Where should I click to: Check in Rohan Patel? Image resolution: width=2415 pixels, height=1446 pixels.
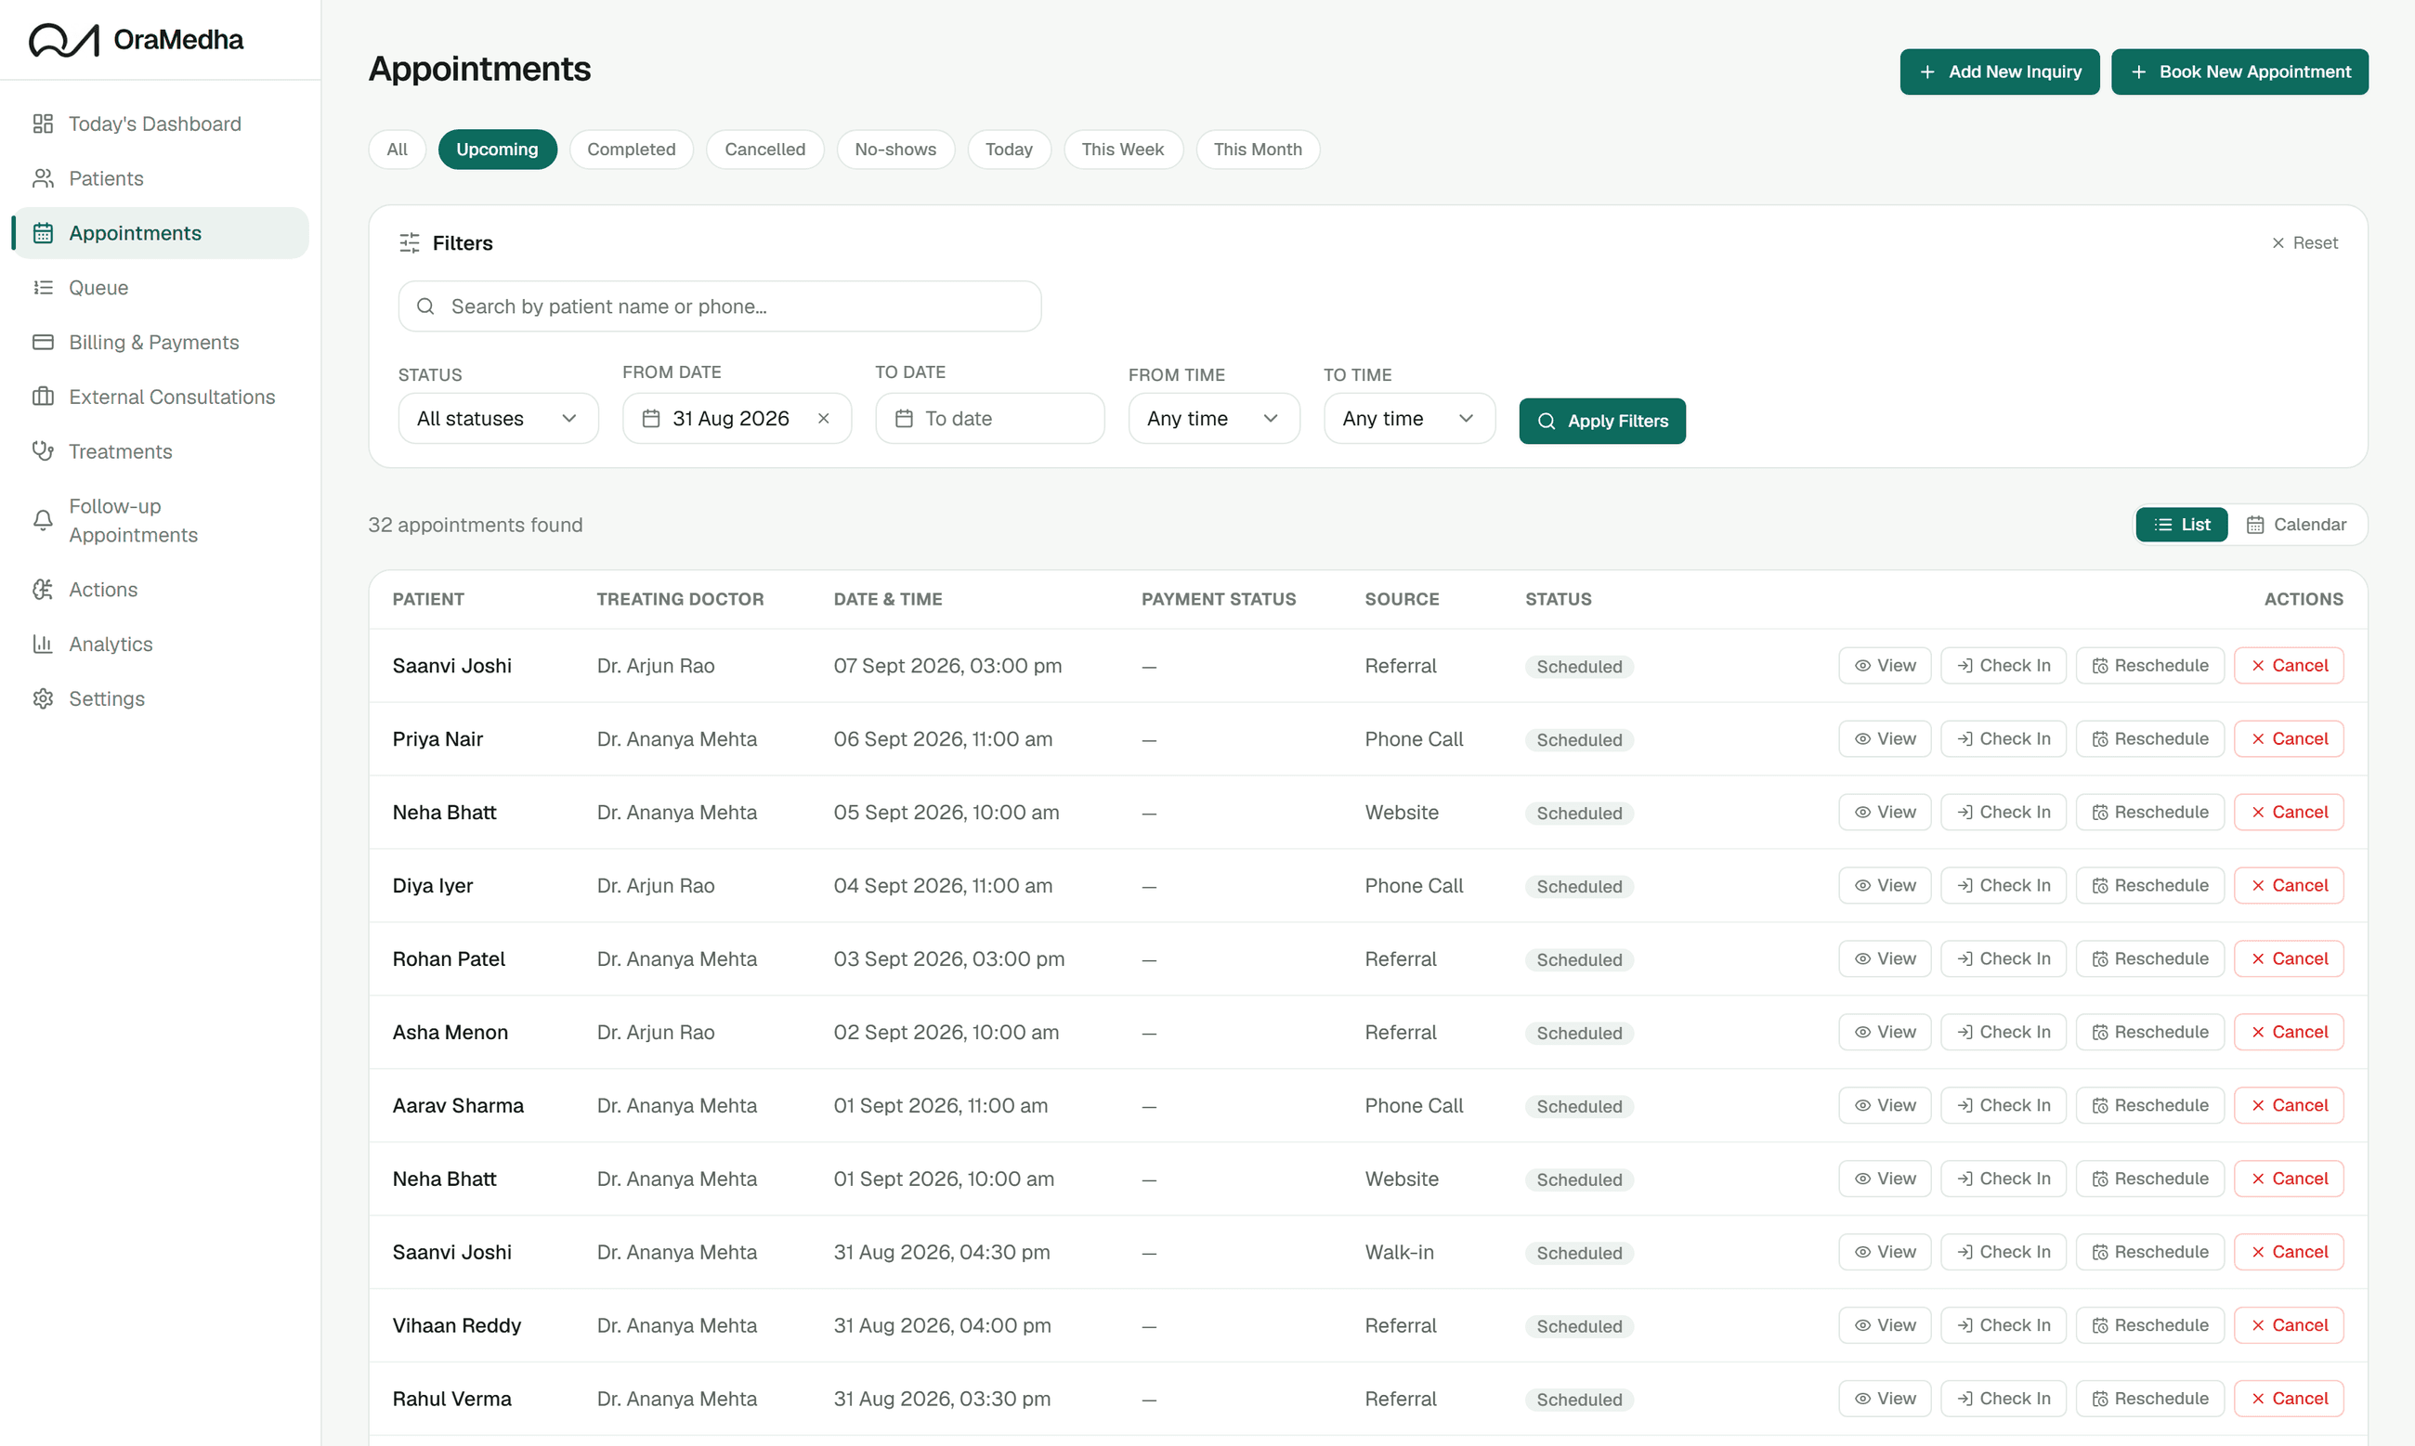2004,958
